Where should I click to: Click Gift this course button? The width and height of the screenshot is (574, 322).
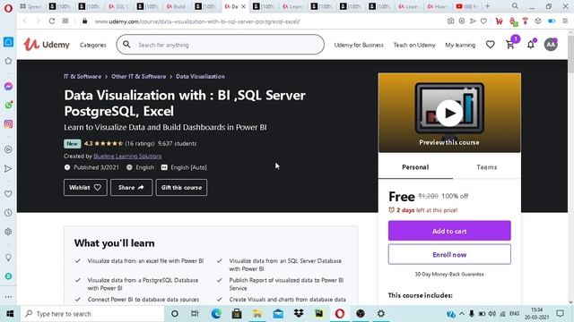[181, 187]
